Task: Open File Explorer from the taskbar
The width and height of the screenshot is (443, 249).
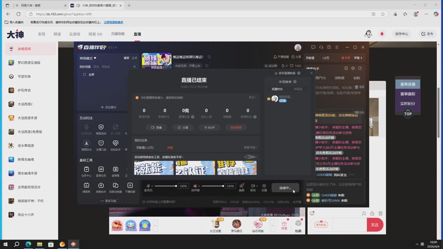Action: [x=39, y=244]
